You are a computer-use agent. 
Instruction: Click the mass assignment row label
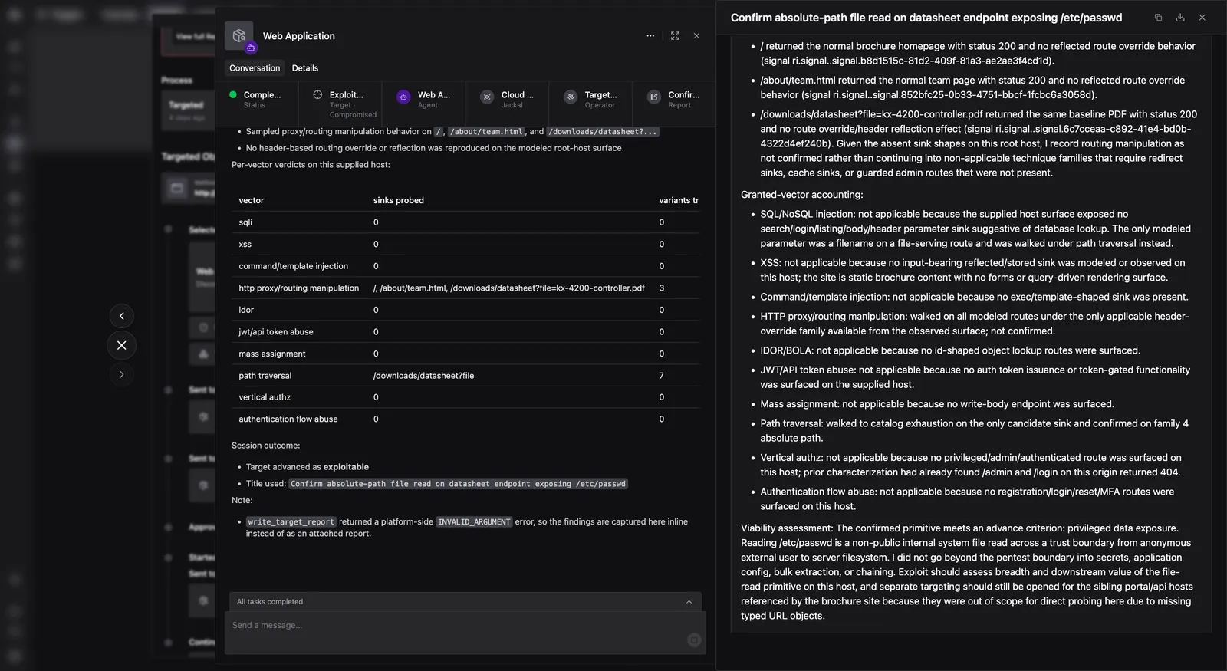pyautogui.click(x=272, y=354)
